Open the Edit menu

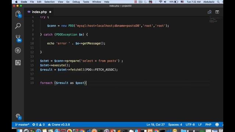39,2
